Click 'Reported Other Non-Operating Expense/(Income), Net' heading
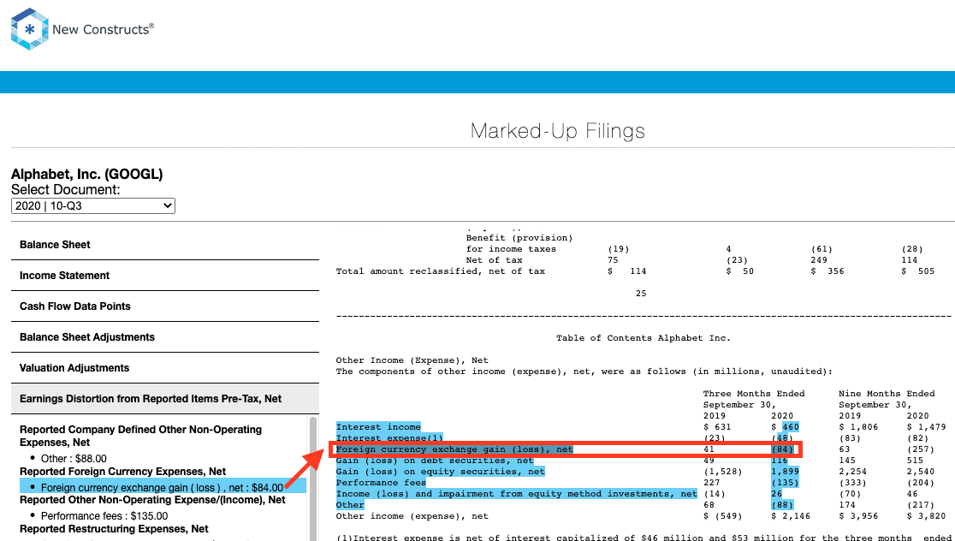Image resolution: width=955 pixels, height=541 pixels. (x=152, y=500)
